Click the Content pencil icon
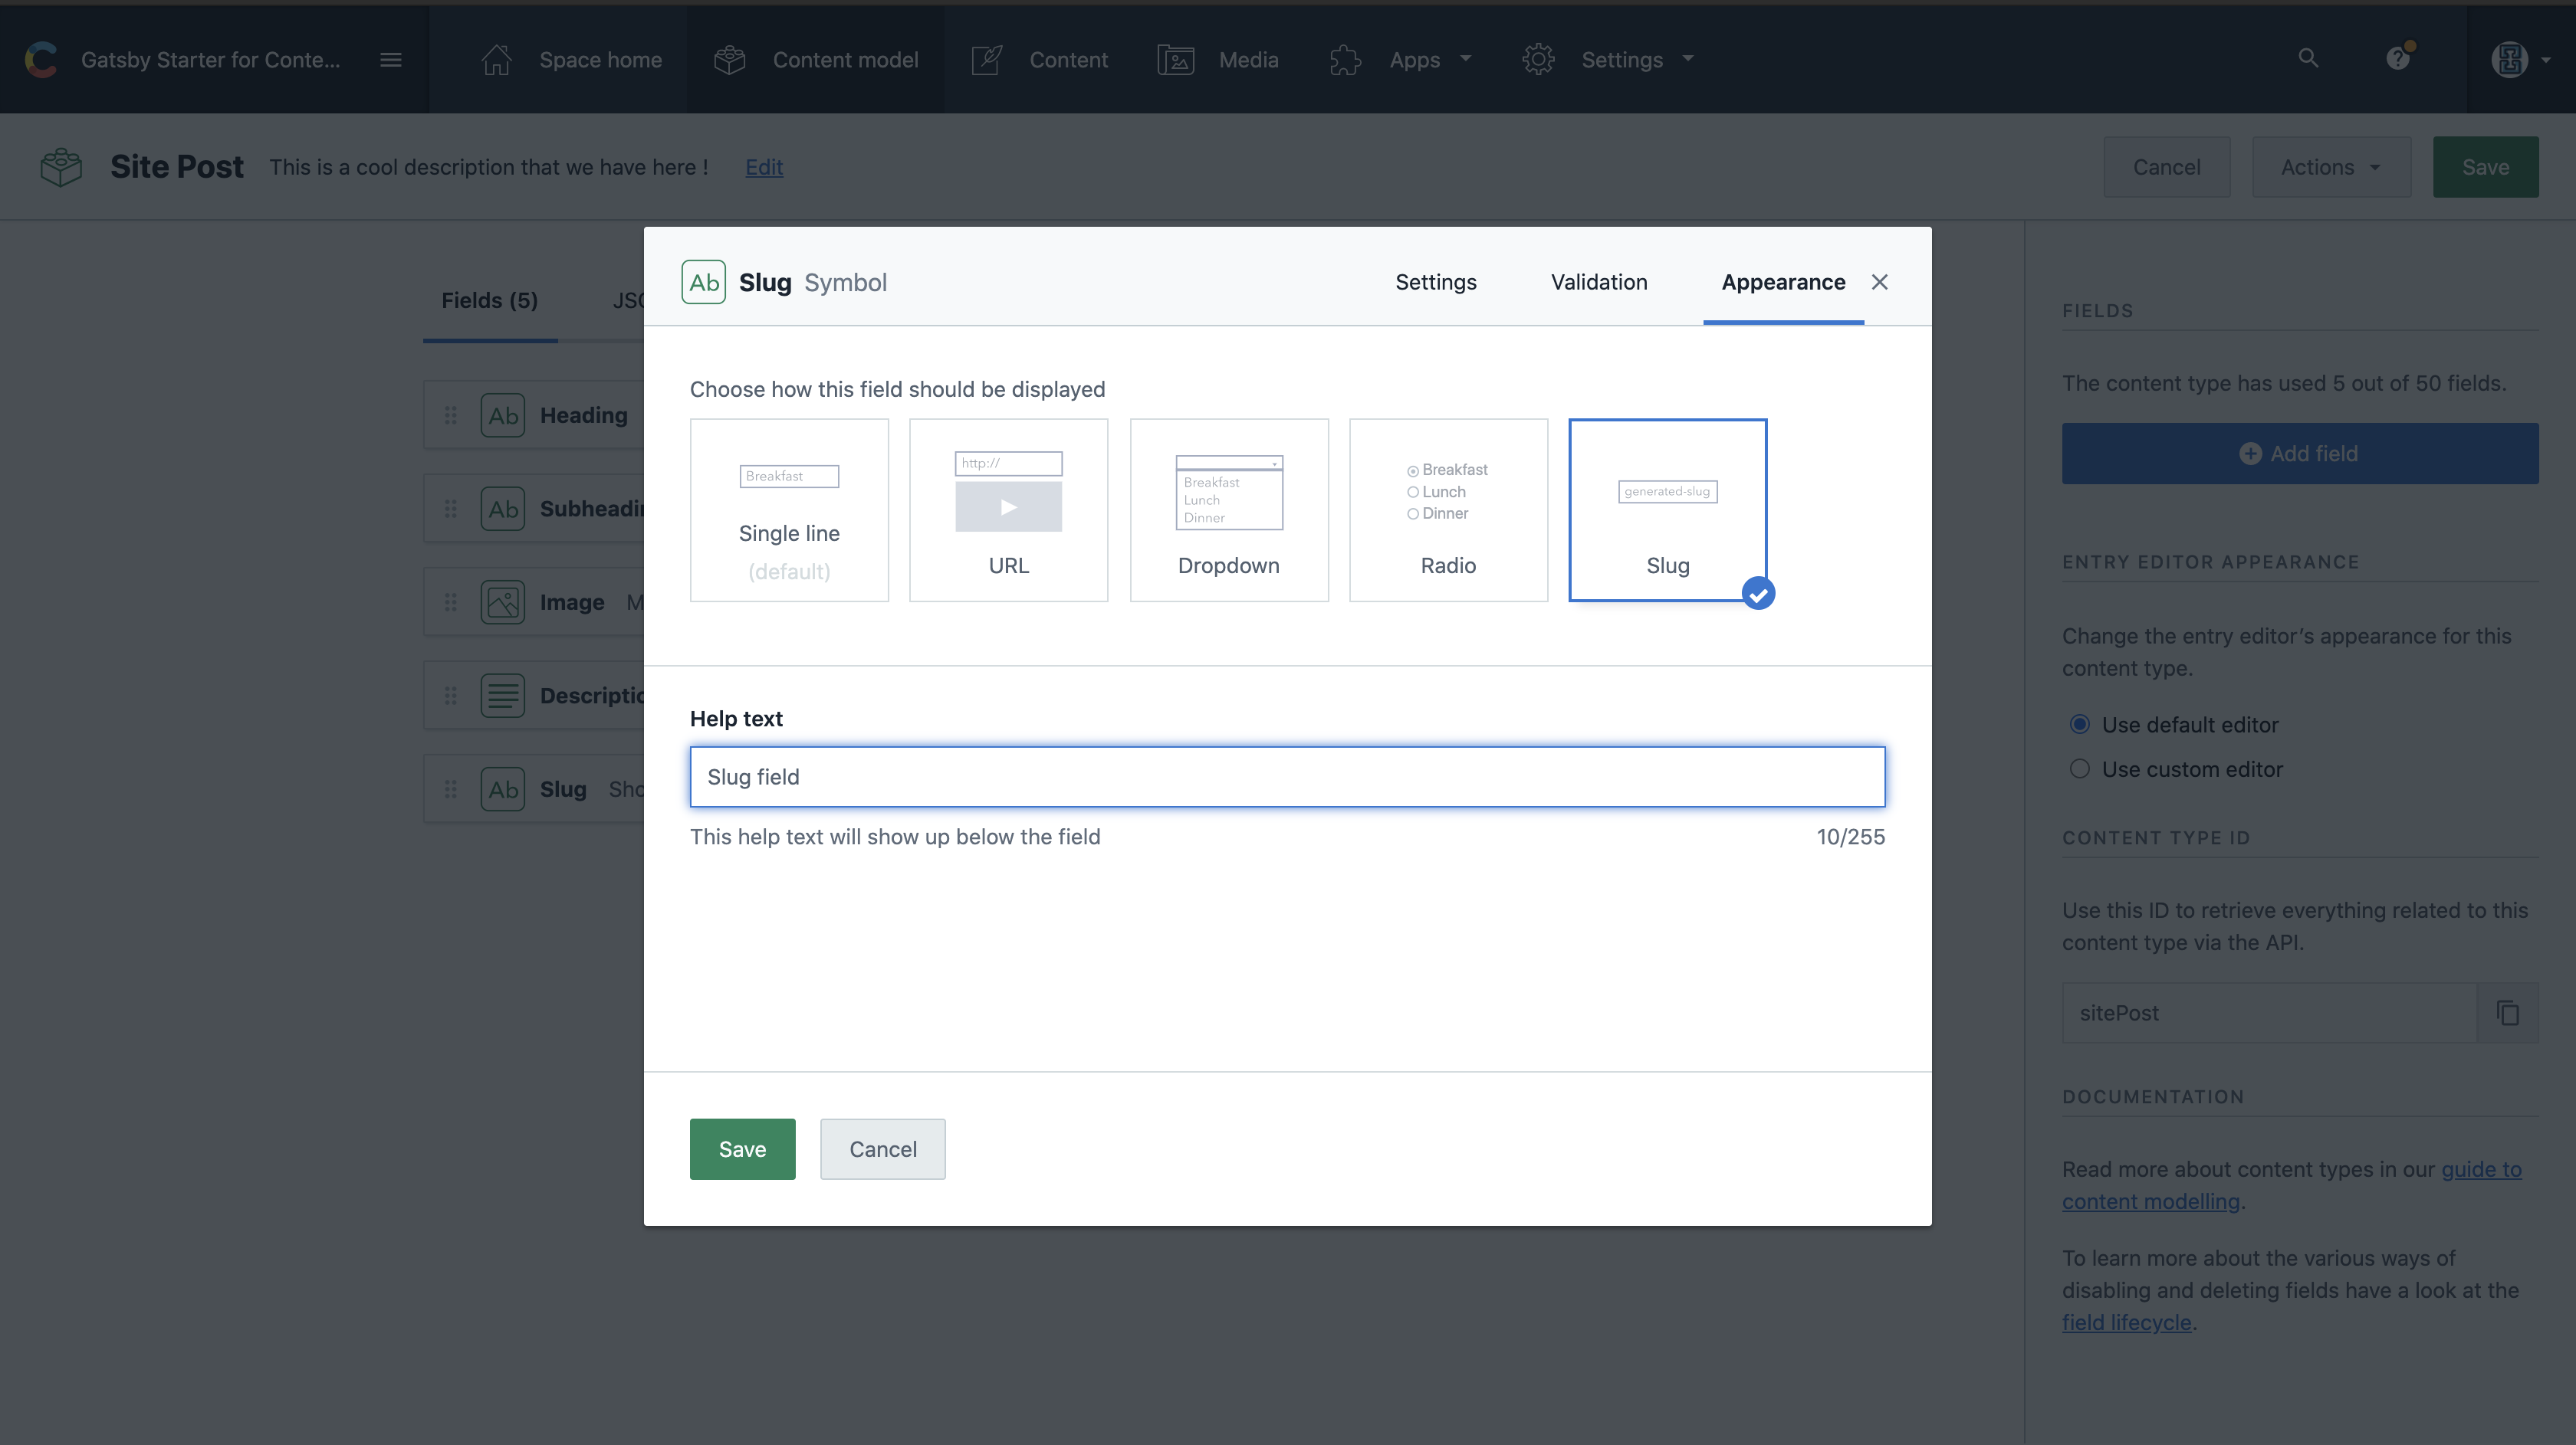Screen dimensions: 2576x1445 (987, 60)
